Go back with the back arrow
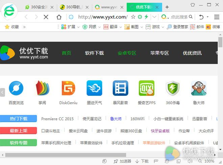Image resolution: width=223 pixels, height=165 pixels. 26,17
